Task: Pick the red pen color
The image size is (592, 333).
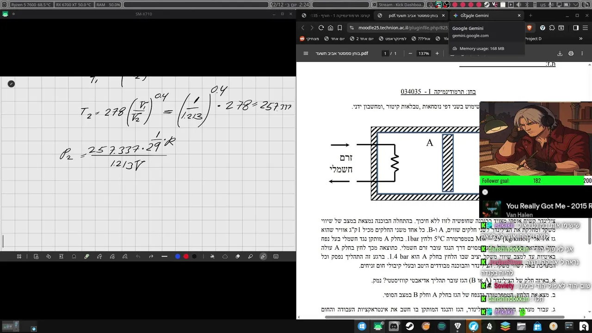Action: tap(186, 256)
